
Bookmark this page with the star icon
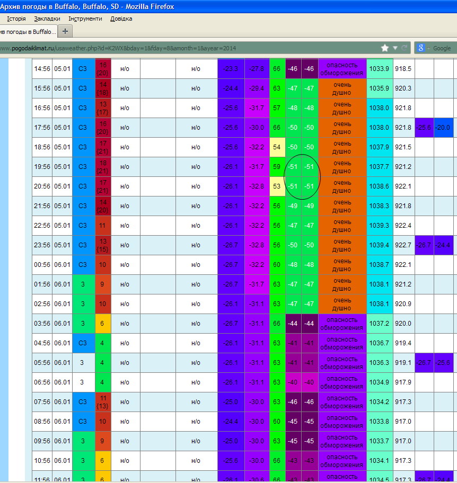coord(384,48)
